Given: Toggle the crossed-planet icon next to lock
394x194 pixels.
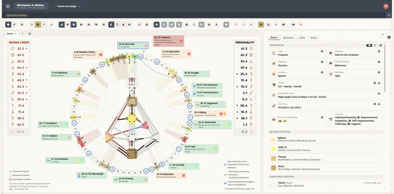Looking at the screenshot, I should click(x=129, y=25).
